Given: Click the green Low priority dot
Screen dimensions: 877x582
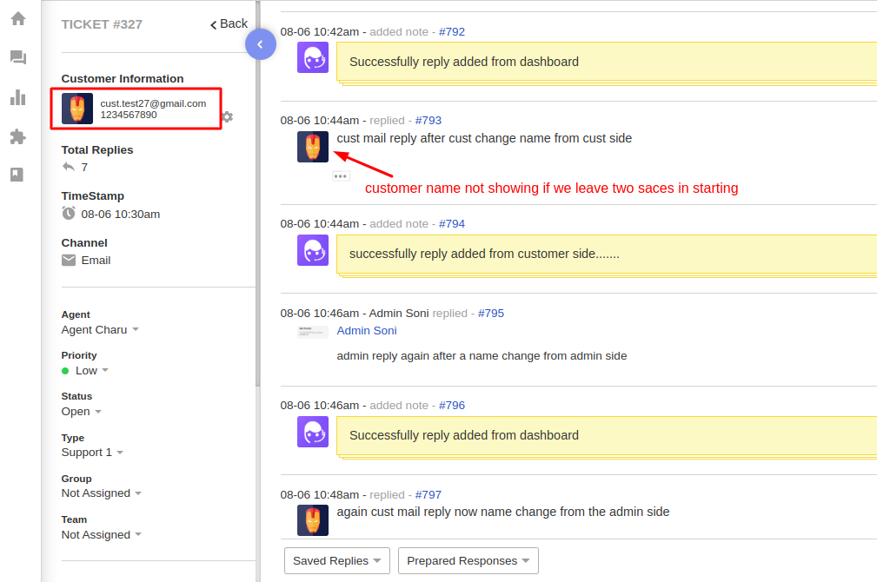Looking at the screenshot, I should [65, 371].
